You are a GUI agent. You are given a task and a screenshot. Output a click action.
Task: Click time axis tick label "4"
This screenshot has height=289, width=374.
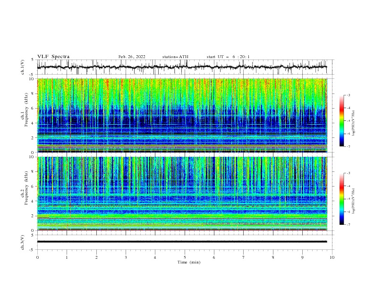coord(155,257)
